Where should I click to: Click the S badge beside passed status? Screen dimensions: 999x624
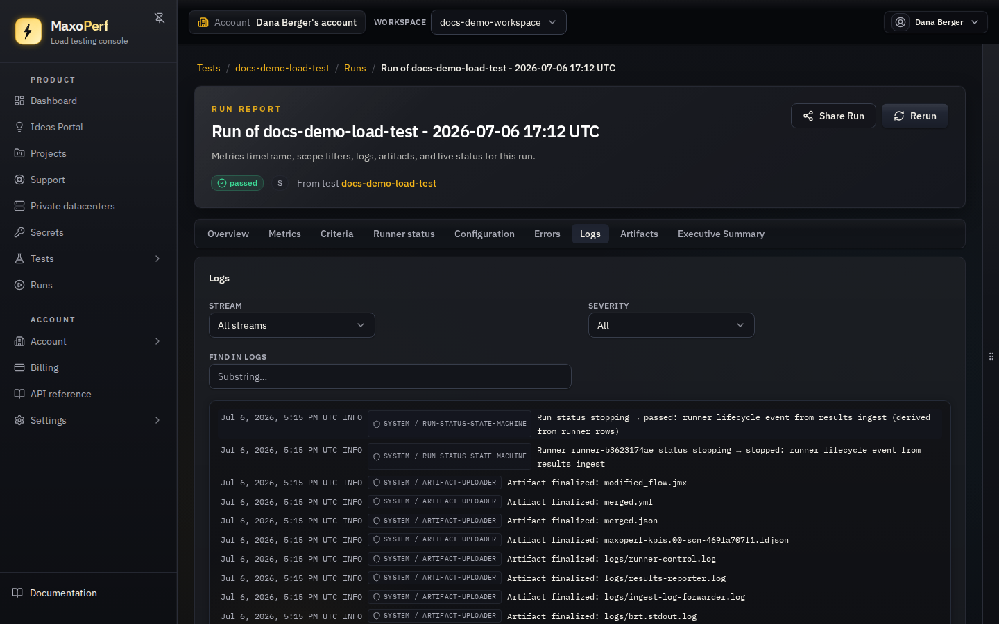pyautogui.click(x=280, y=183)
